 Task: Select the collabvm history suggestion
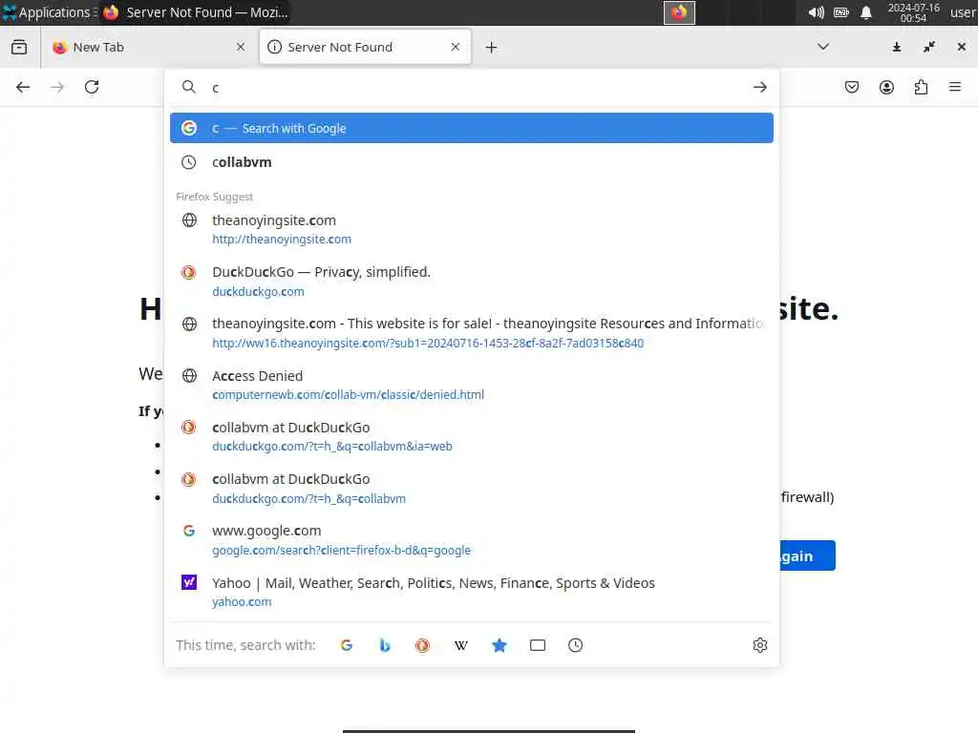coord(472,162)
